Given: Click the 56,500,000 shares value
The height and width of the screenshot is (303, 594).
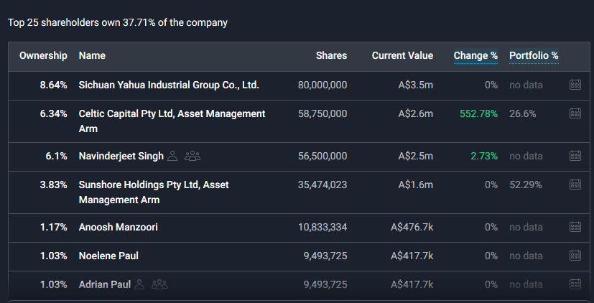Looking at the screenshot, I should click(322, 156).
